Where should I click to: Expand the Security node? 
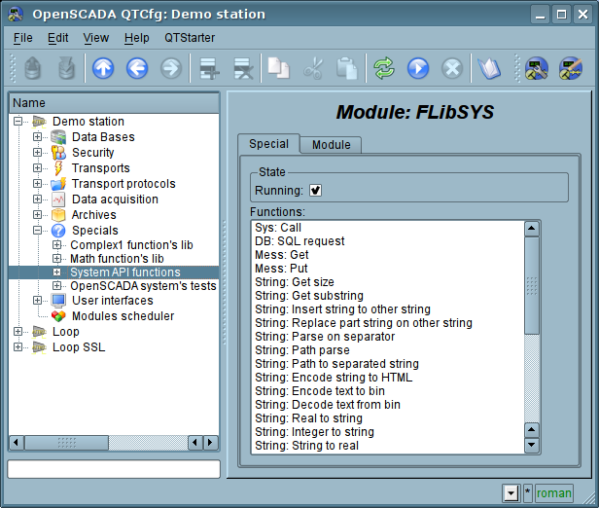[x=37, y=152]
